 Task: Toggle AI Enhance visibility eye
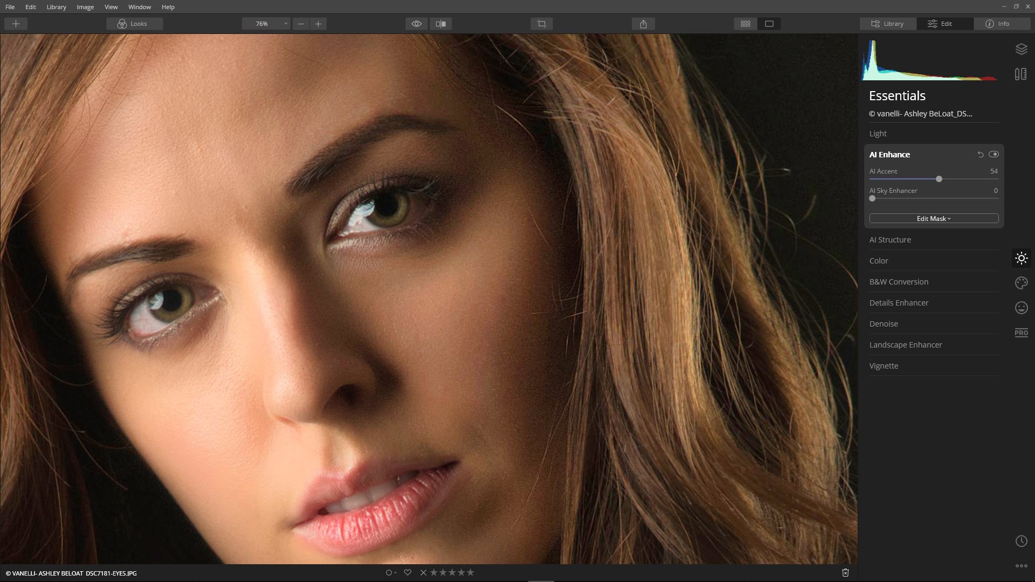tap(993, 154)
